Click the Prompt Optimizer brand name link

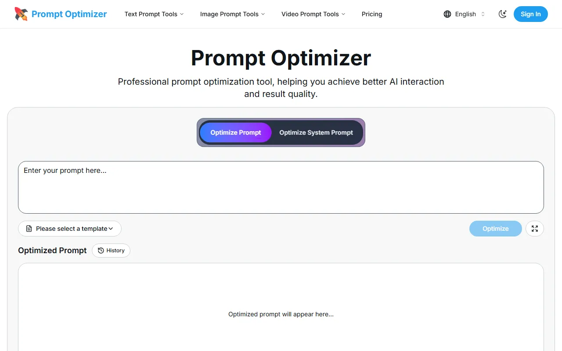pos(69,14)
